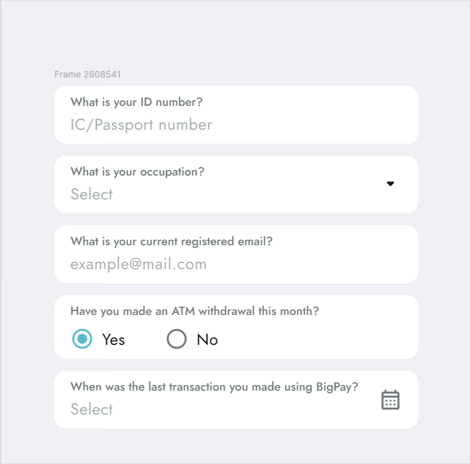Click the ATM withdrawal question text

tap(194, 311)
